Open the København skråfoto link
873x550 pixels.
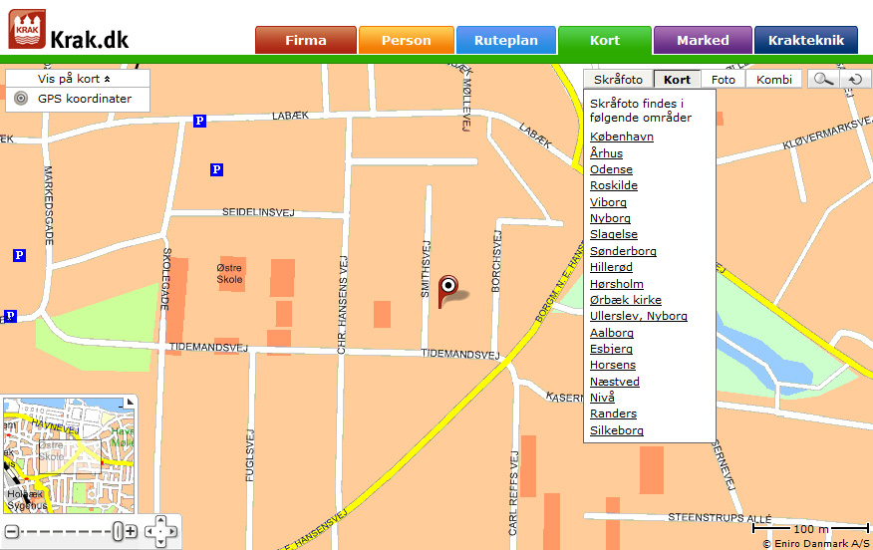(x=622, y=137)
